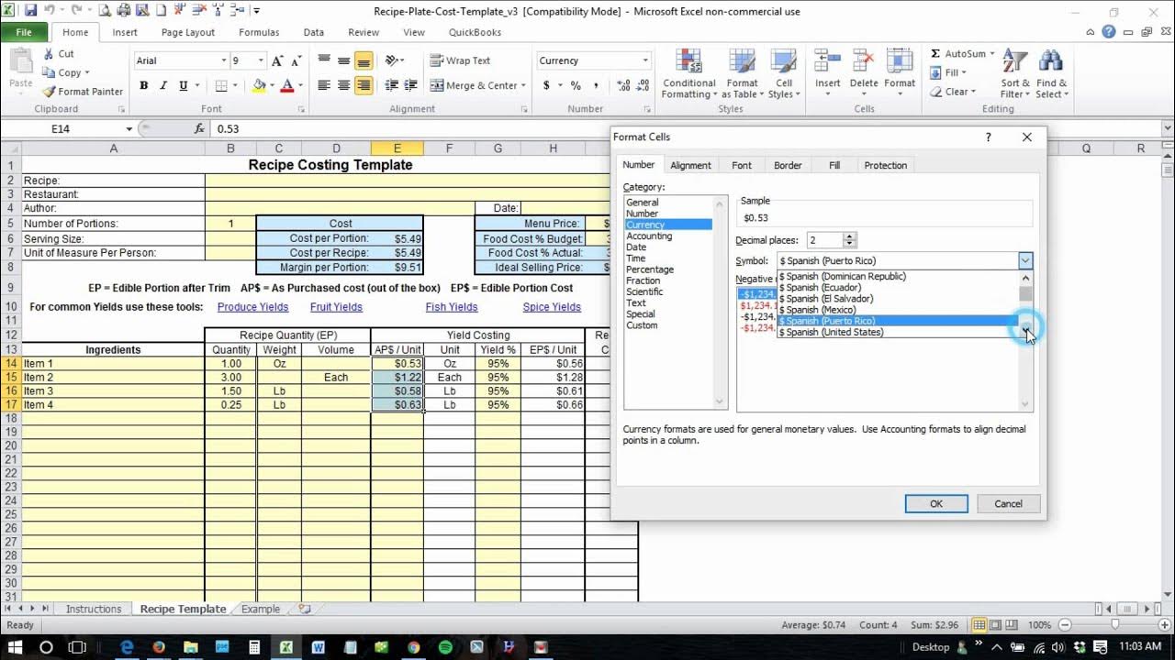The height and width of the screenshot is (660, 1175).
Task: Increase font size with Grow Font
Action: click(277, 60)
